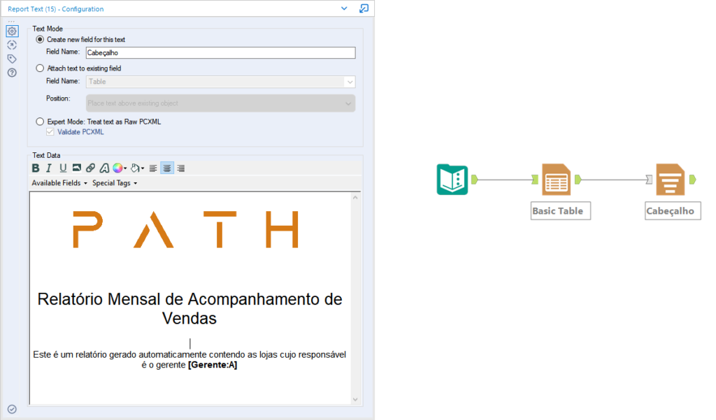Open the Navigation tab in the sidebar
This screenshot has height=420, width=716.
(x=12, y=45)
